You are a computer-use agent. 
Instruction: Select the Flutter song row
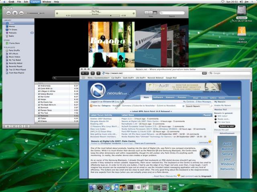(x=57, y=118)
